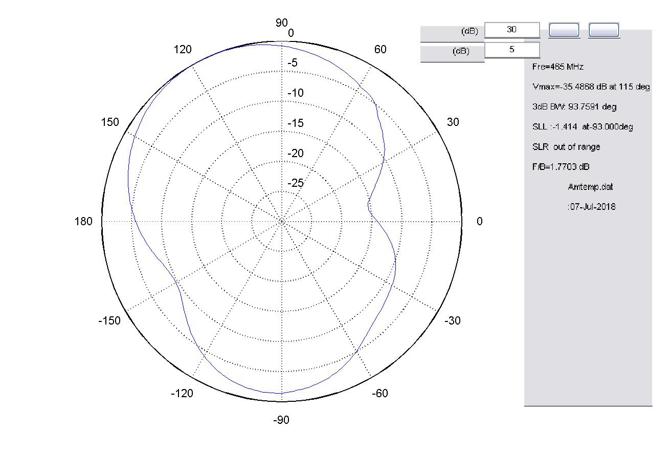671x453 pixels.
Task: Click the Fre=465 MHz readout
Action: [557, 67]
